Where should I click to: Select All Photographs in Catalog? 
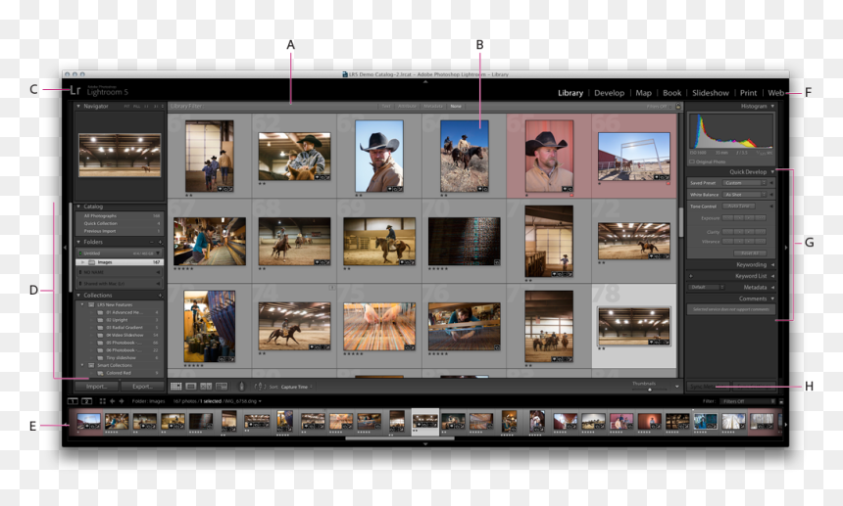120,215
